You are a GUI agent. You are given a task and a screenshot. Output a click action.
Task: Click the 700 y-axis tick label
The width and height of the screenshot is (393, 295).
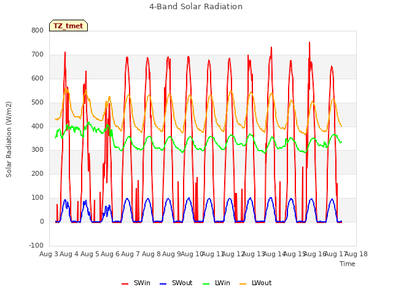[37, 54]
